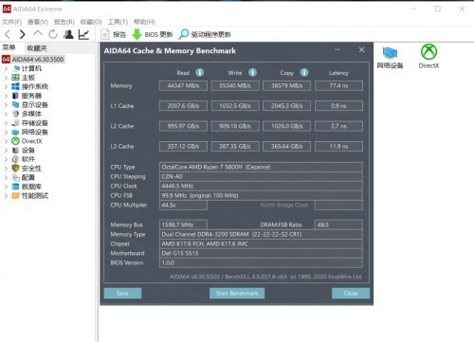
Task: Select the 主板 motherboard icon in tree
Action: click(15, 78)
